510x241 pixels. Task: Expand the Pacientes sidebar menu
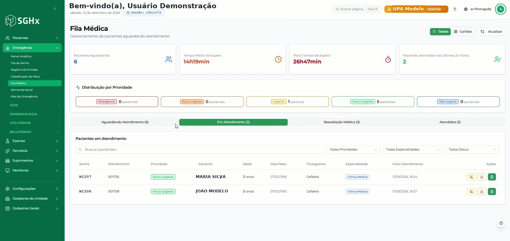point(32,38)
